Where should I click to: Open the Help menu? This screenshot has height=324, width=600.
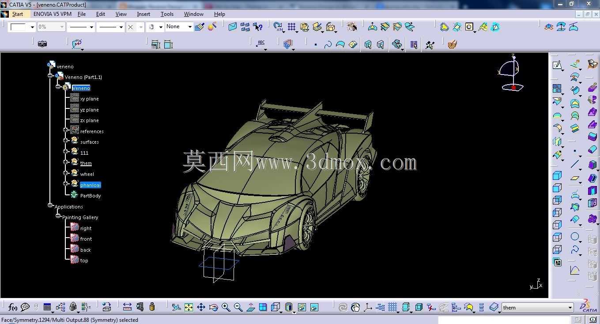pyautogui.click(x=219, y=14)
